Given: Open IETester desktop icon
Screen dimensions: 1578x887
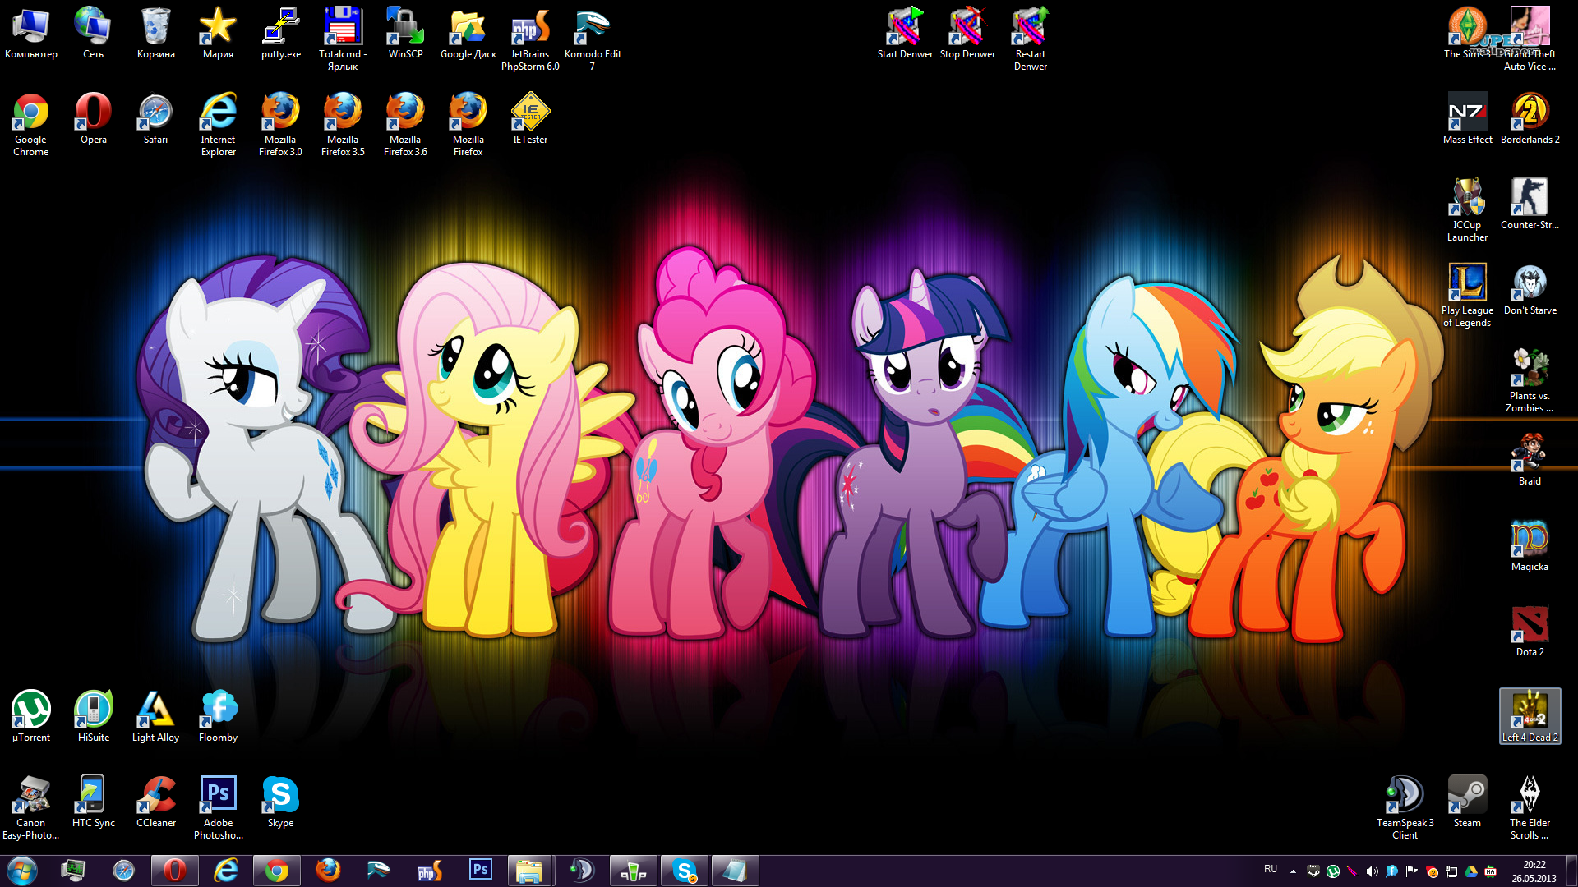Looking at the screenshot, I should (x=530, y=119).
